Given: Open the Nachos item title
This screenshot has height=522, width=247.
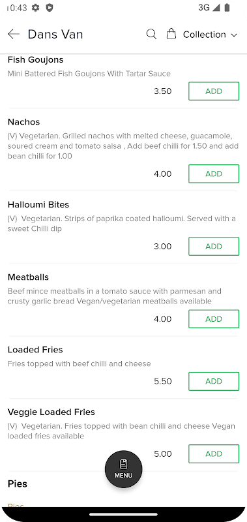Looking at the screenshot, I should point(23,122).
